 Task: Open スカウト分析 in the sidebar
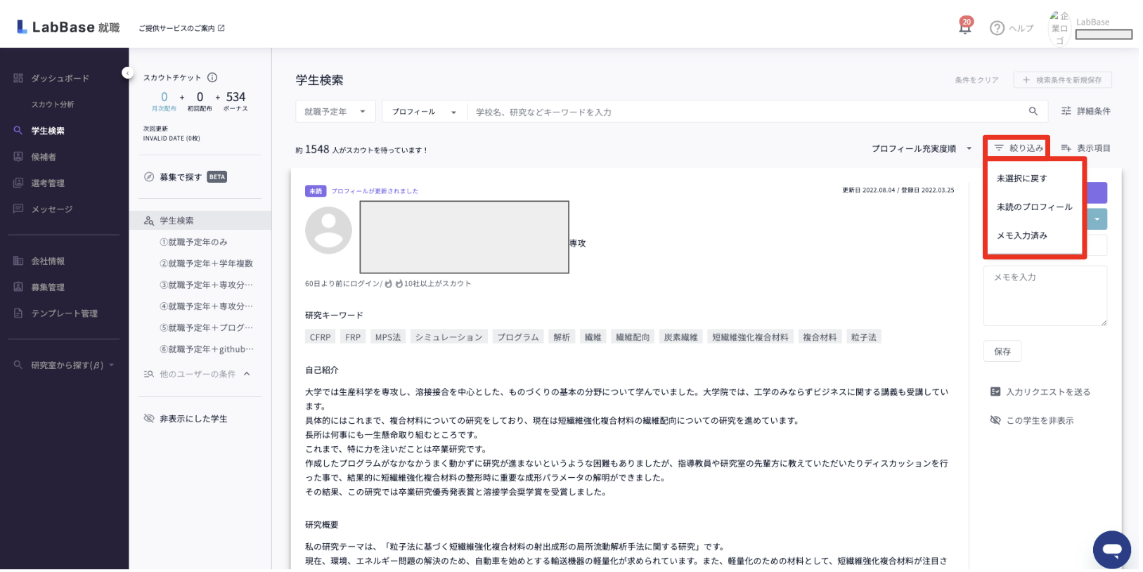click(x=53, y=104)
